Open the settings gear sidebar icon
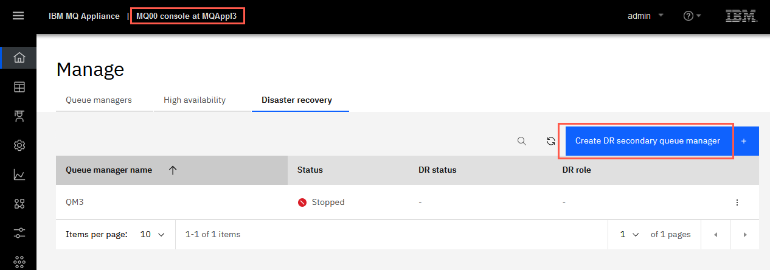 click(x=19, y=145)
